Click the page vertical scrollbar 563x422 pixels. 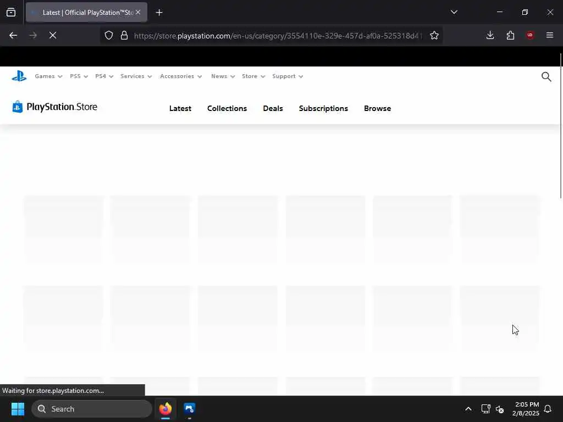click(560, 126)
